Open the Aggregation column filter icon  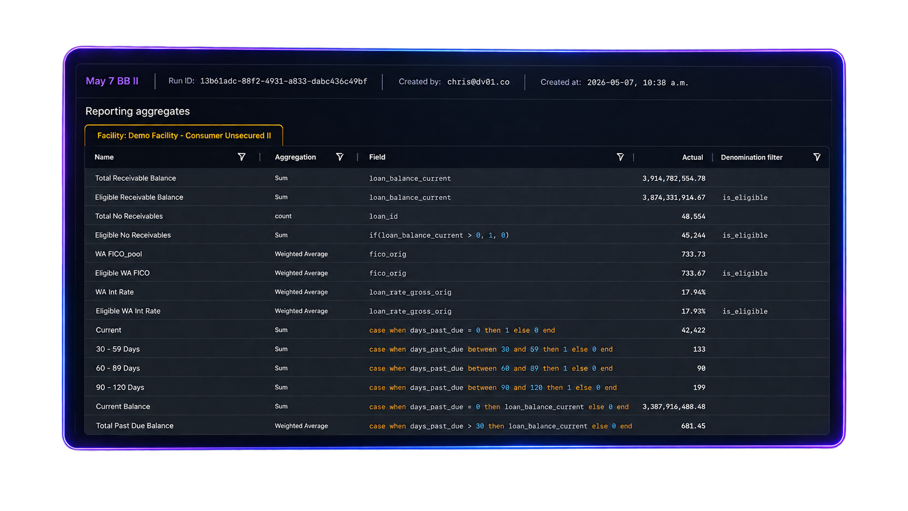(339, 157)
